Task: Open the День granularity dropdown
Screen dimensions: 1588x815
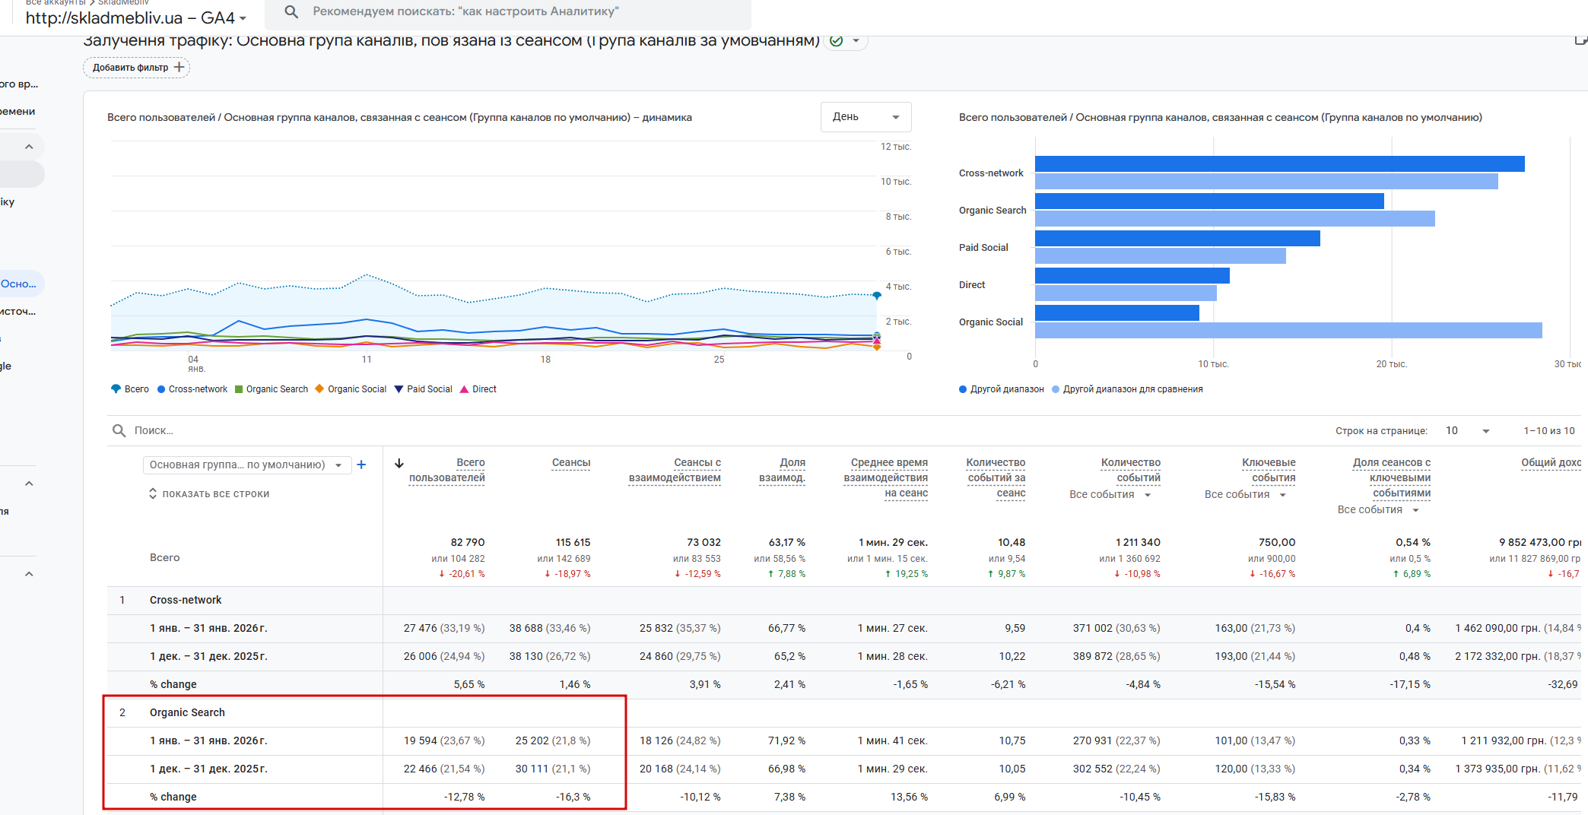Action: [x=865, y=117]
